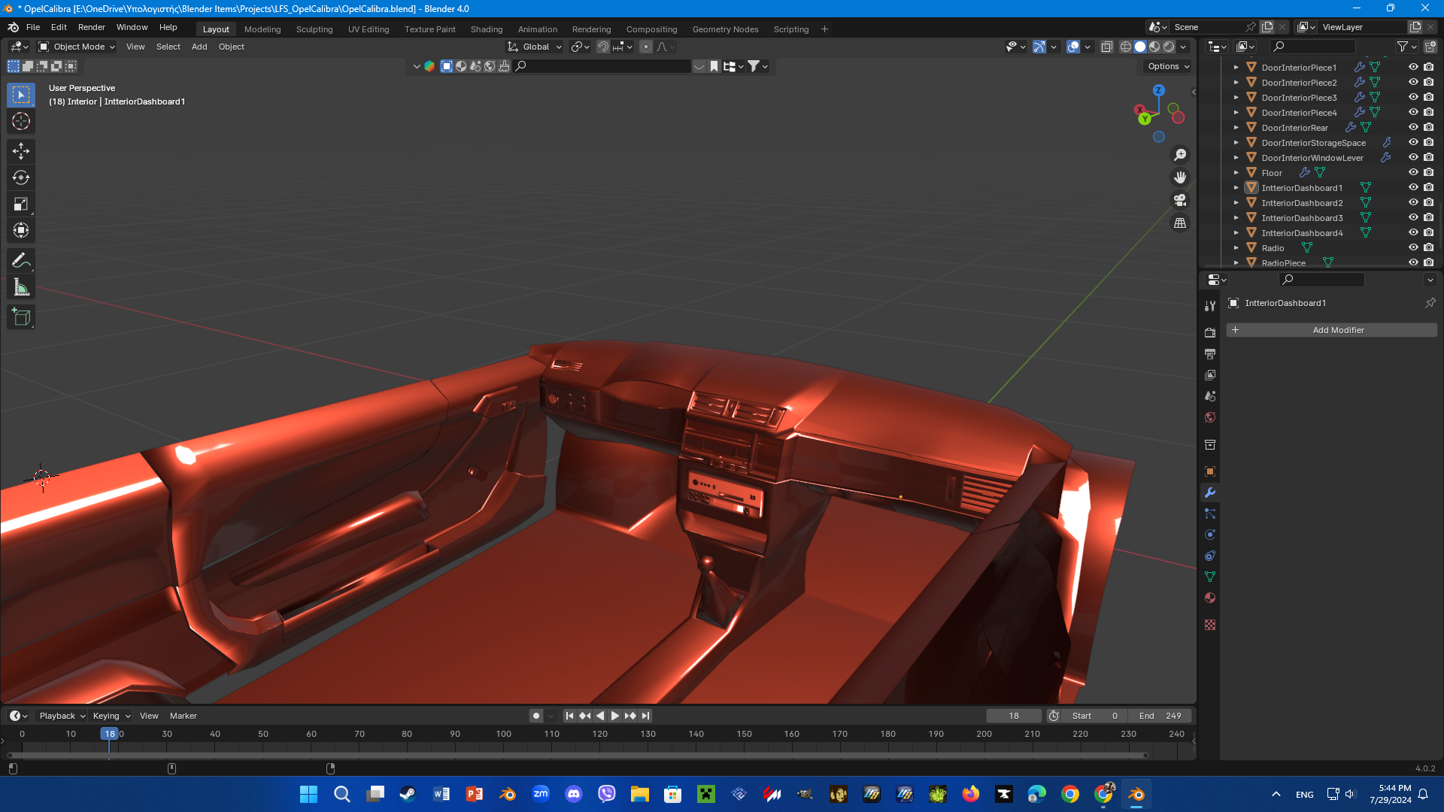Select the Move tool in toolbar

coord(21,151)
